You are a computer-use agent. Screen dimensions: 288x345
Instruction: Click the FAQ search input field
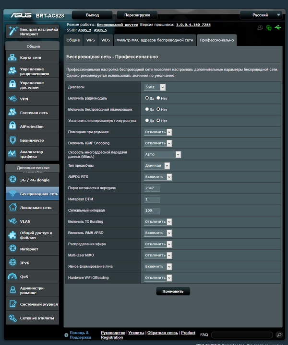pyautogui.click(x=242, y=335)
